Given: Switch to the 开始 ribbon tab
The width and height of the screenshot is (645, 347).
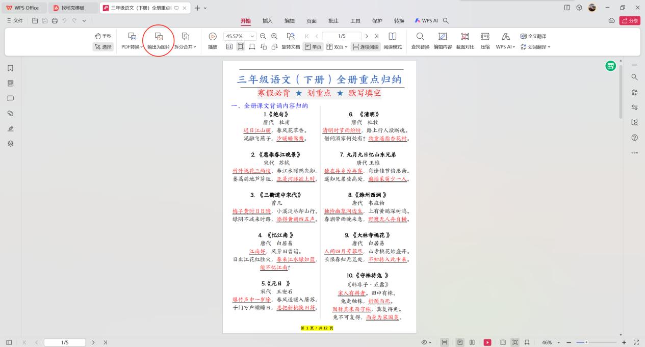Looking at the screenshot, I should [245, 21].
